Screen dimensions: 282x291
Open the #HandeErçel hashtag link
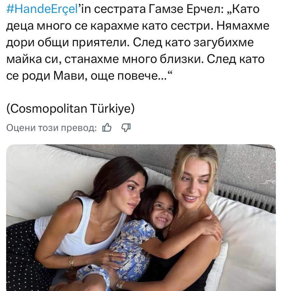(42, 9)
